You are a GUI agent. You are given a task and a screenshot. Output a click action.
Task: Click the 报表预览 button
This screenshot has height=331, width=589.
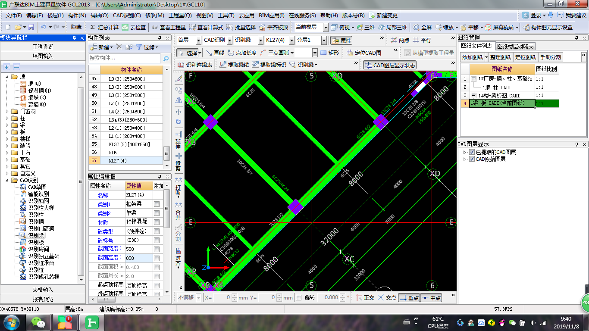click(43, 299)
